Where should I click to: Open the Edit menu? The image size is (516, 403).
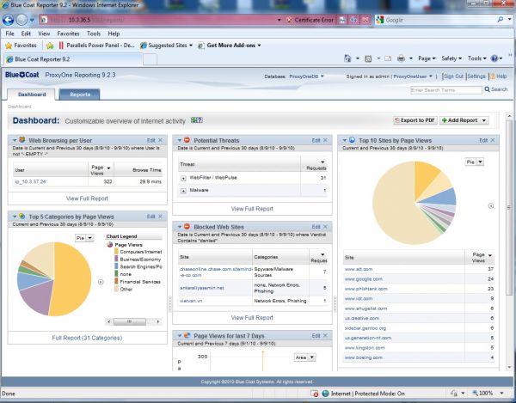26,34
